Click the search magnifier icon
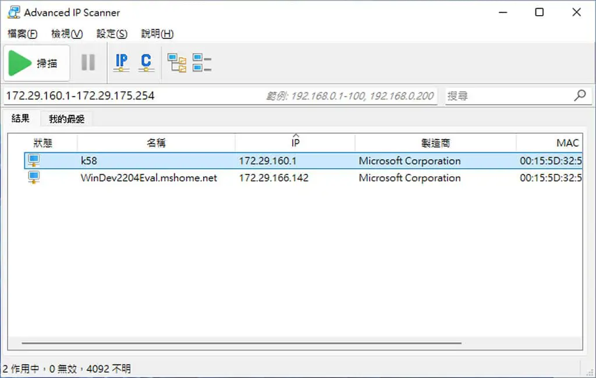Screen dimensions: 596x378 coord(580,95)
